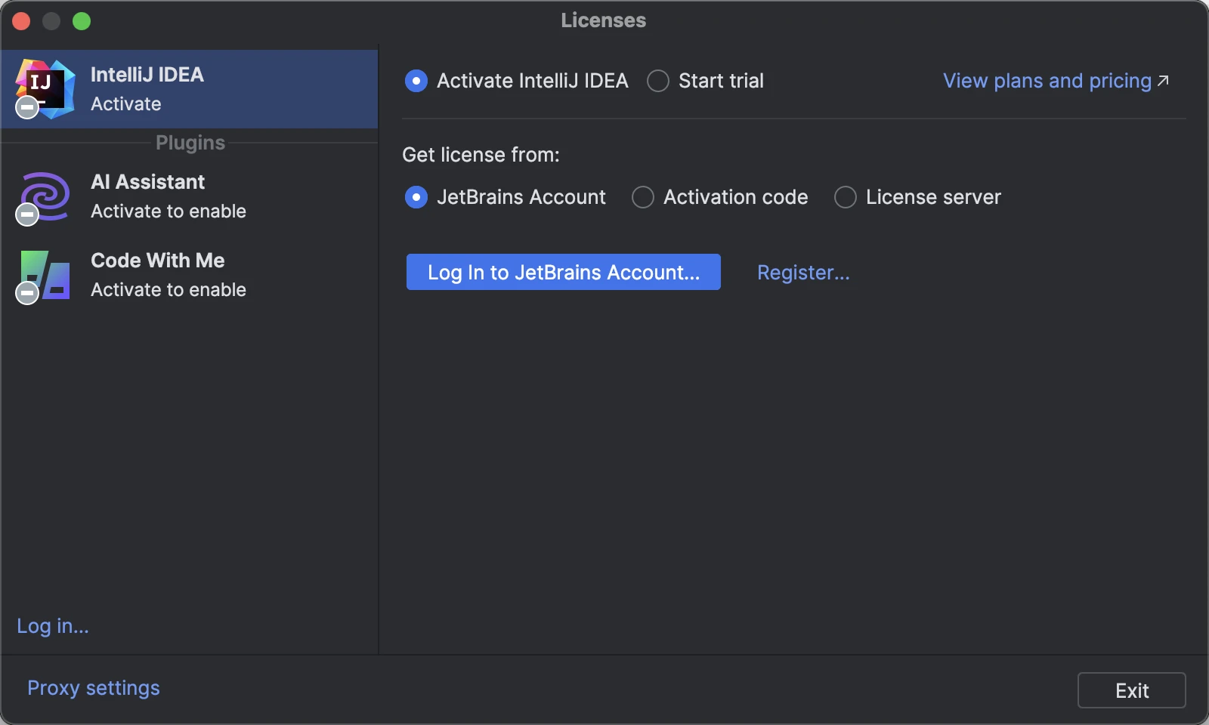Click minus badge on AI Assistant icon
This screenshot has height=725, width=1209.
point(27,214)
